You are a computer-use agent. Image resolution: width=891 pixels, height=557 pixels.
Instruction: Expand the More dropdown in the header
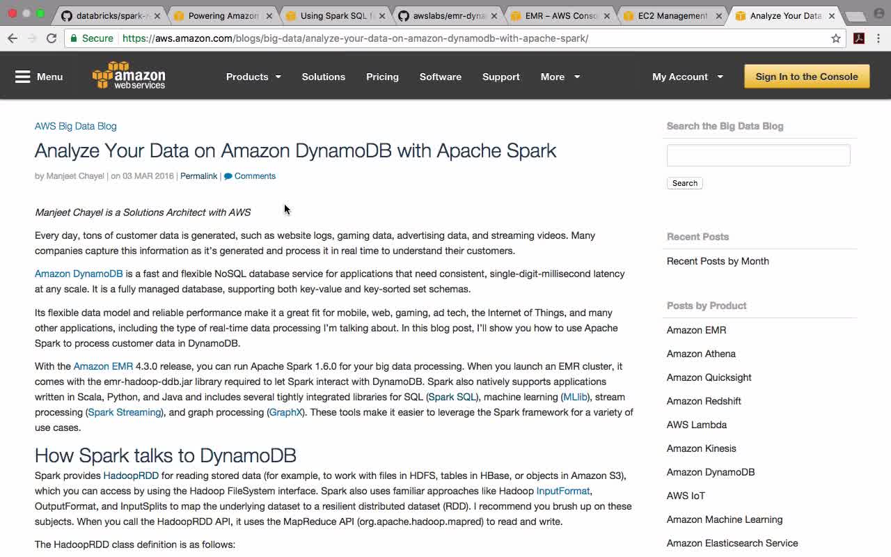(x=560, y=77)
